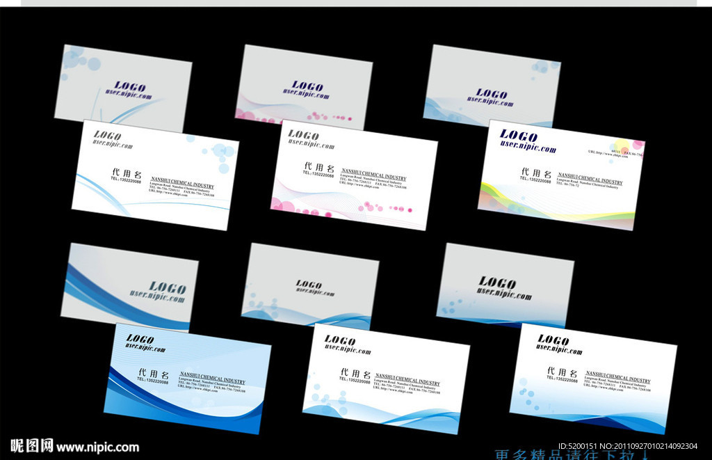Image resolution: width=712 pixels, height=460 pixels.
Task: Click user.nipic.com text on top-middle grey card
Action: pyautogui.click(x=306, y=94)
